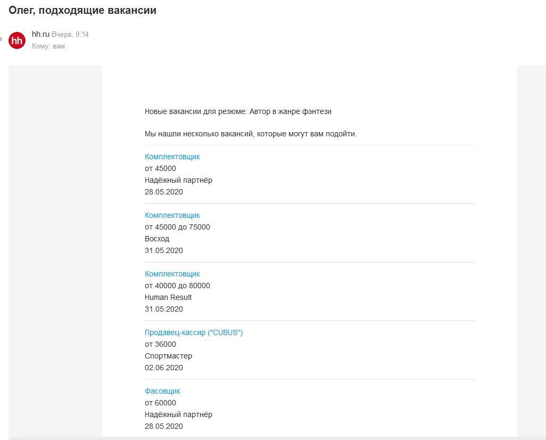Click the date "02.06.2020"
Viewport: 546px width, 440px height.
click(x=164, y=368)
